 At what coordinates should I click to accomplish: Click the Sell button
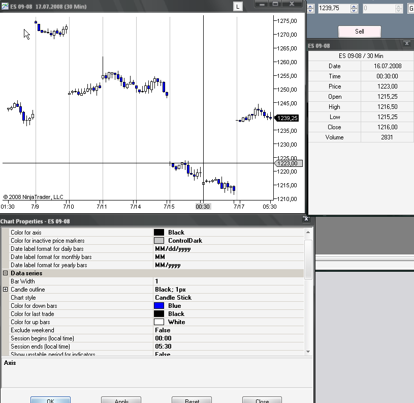tap(359, 32)
